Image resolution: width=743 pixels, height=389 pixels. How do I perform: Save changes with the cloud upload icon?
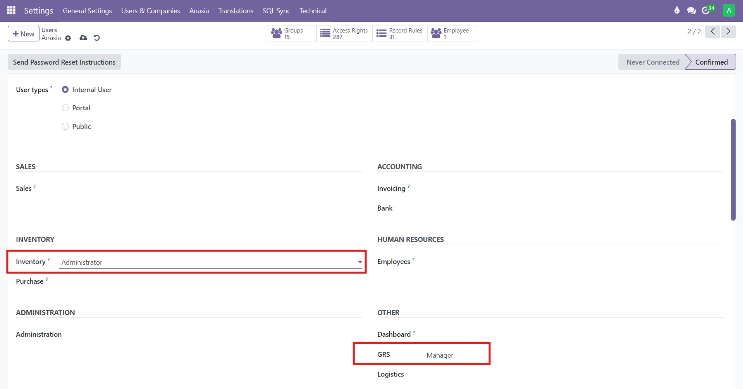click(83, 38)
